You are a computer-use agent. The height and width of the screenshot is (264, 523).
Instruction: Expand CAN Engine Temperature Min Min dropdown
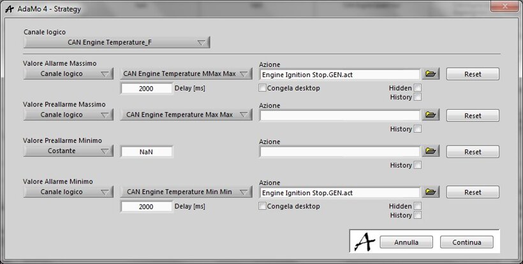point(186,192)
